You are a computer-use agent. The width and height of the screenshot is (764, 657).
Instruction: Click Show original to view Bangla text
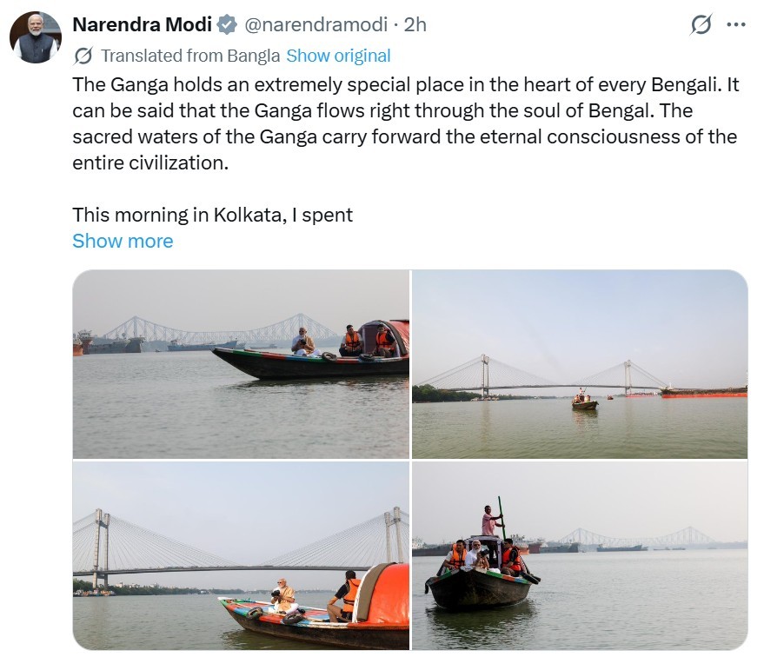[x=338, y=56]
